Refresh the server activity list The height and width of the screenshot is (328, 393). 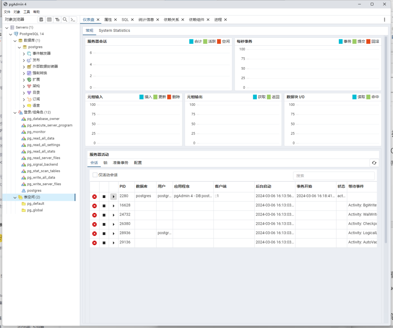click(374, 163)
